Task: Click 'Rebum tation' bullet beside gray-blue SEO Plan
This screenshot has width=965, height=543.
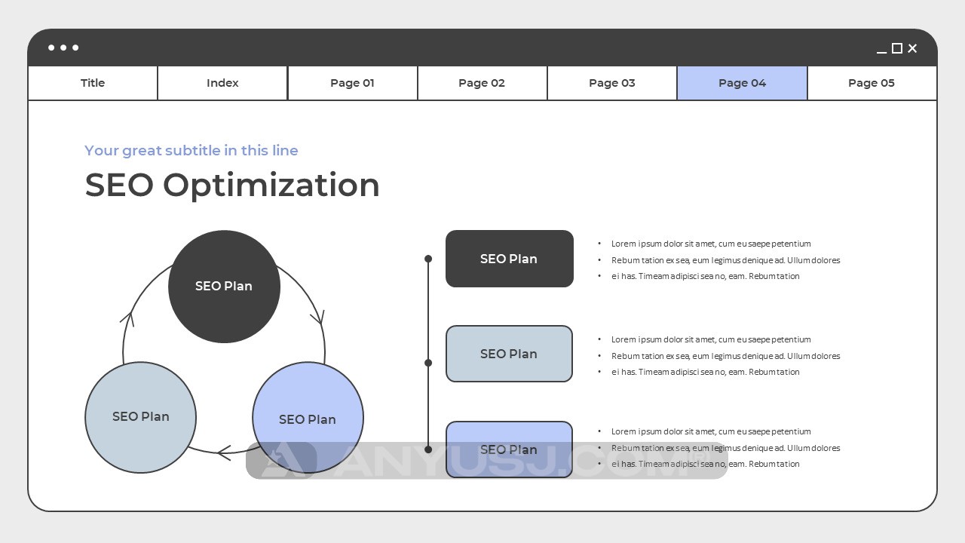Action: 725,356
